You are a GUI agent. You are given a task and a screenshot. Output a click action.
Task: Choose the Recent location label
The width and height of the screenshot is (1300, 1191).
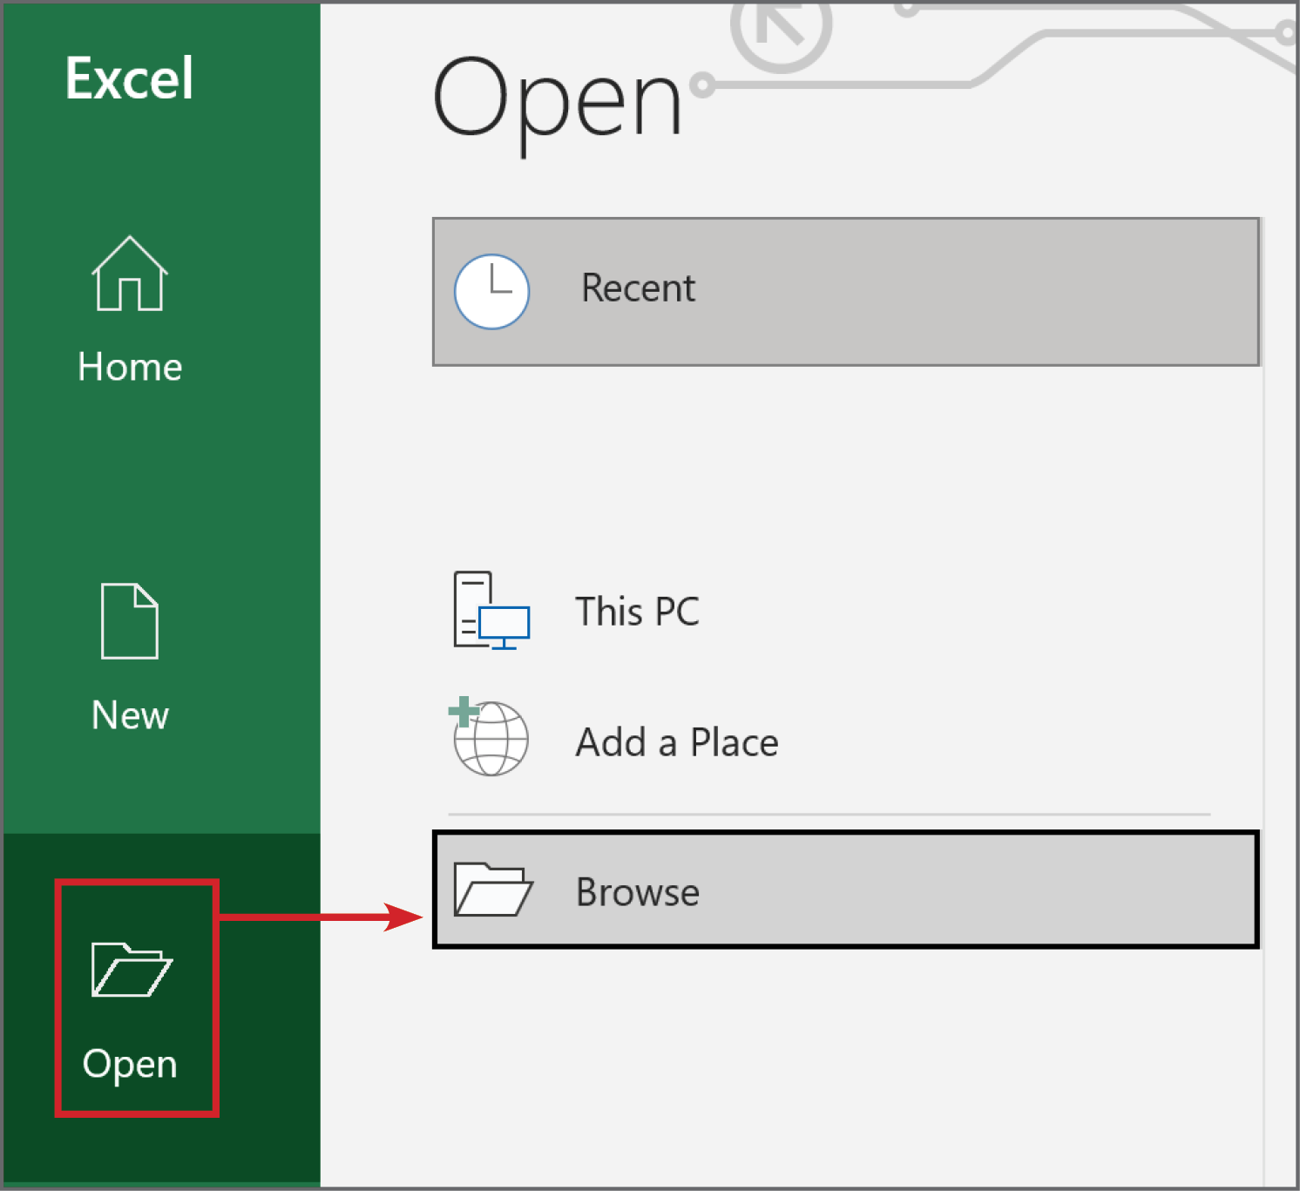(638, 288)
